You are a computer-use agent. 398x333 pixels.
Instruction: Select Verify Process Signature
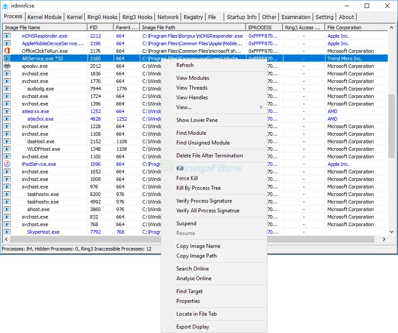[214, 201]
